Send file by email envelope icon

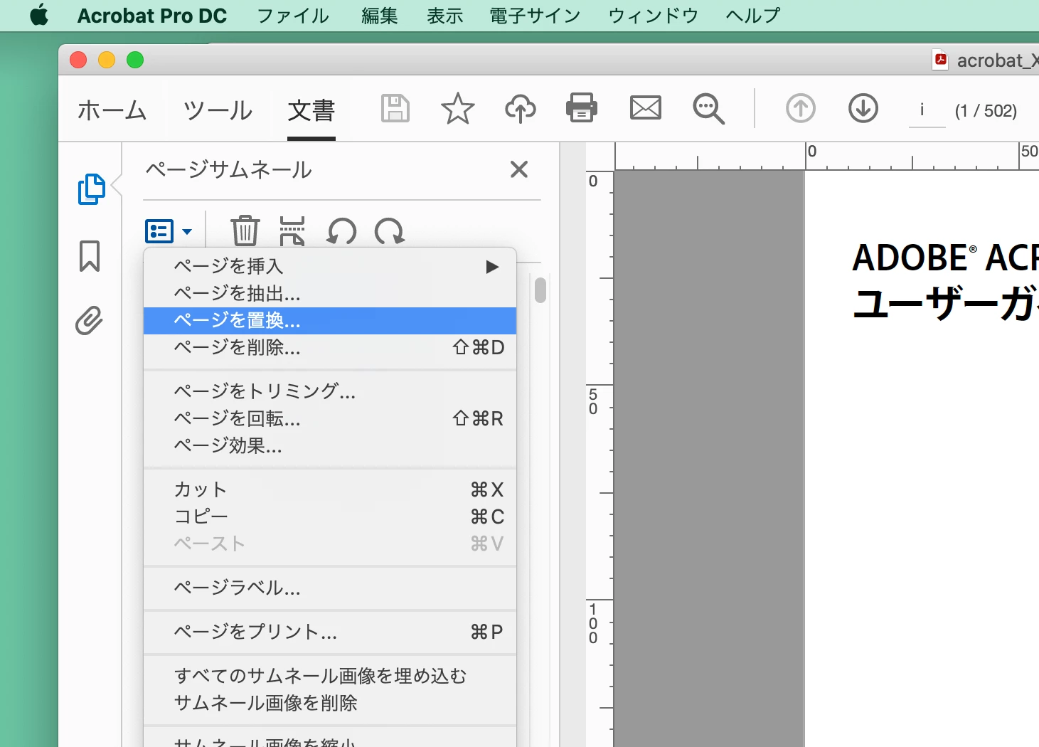646,108
